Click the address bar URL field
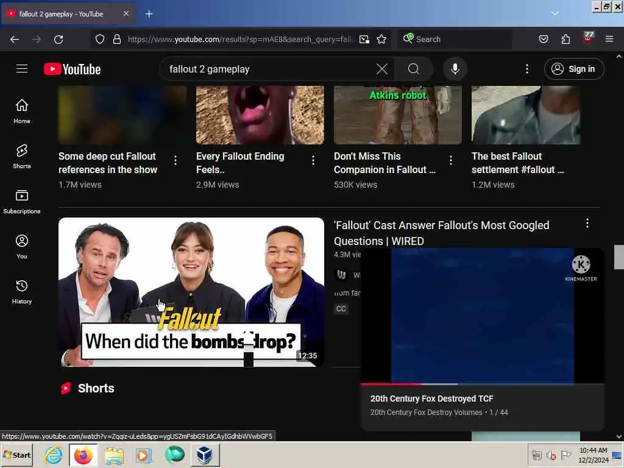The width and height of the screenshot is (624, 468). [240, 39]
